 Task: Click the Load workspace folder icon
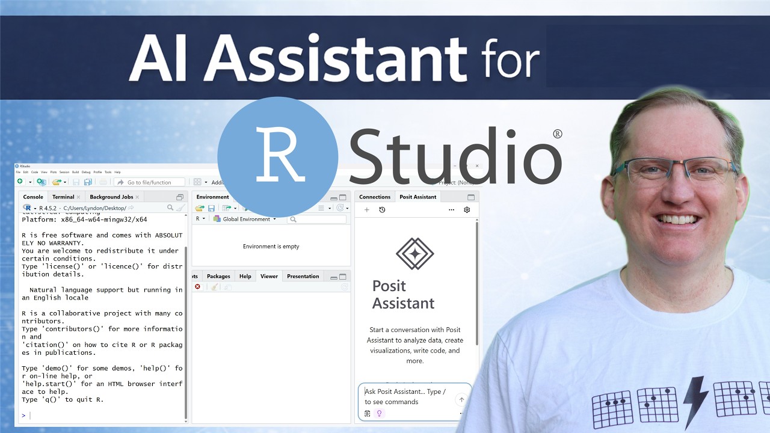click(200, 208)
